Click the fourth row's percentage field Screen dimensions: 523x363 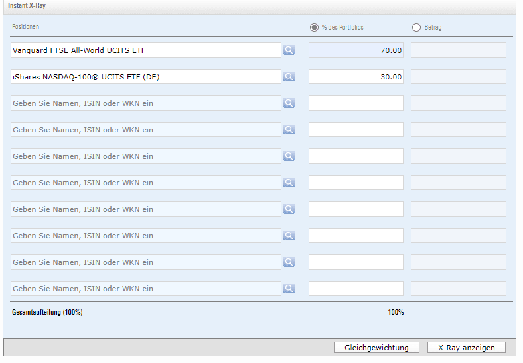coord(356,130)
